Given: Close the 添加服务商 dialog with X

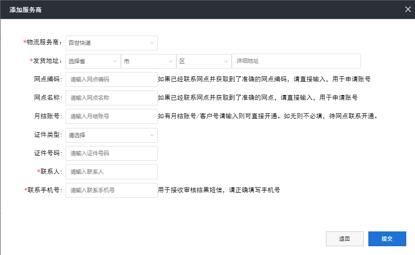Looking at the screenshot, I should click(408, 9).
